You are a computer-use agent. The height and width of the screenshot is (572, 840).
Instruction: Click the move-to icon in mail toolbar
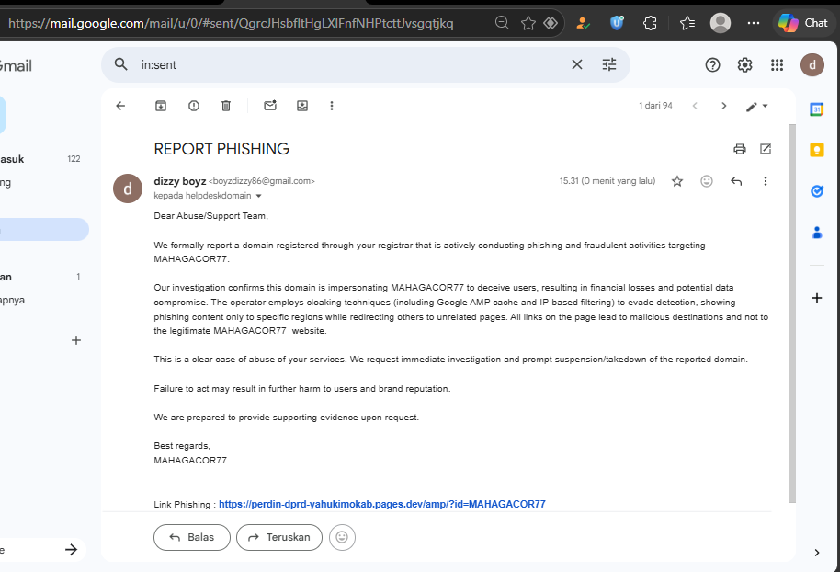302,106
